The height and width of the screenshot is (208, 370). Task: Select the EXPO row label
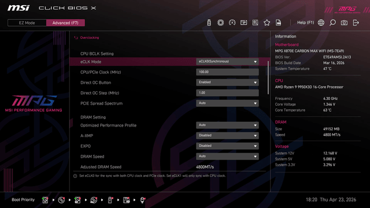click(86, 146)
